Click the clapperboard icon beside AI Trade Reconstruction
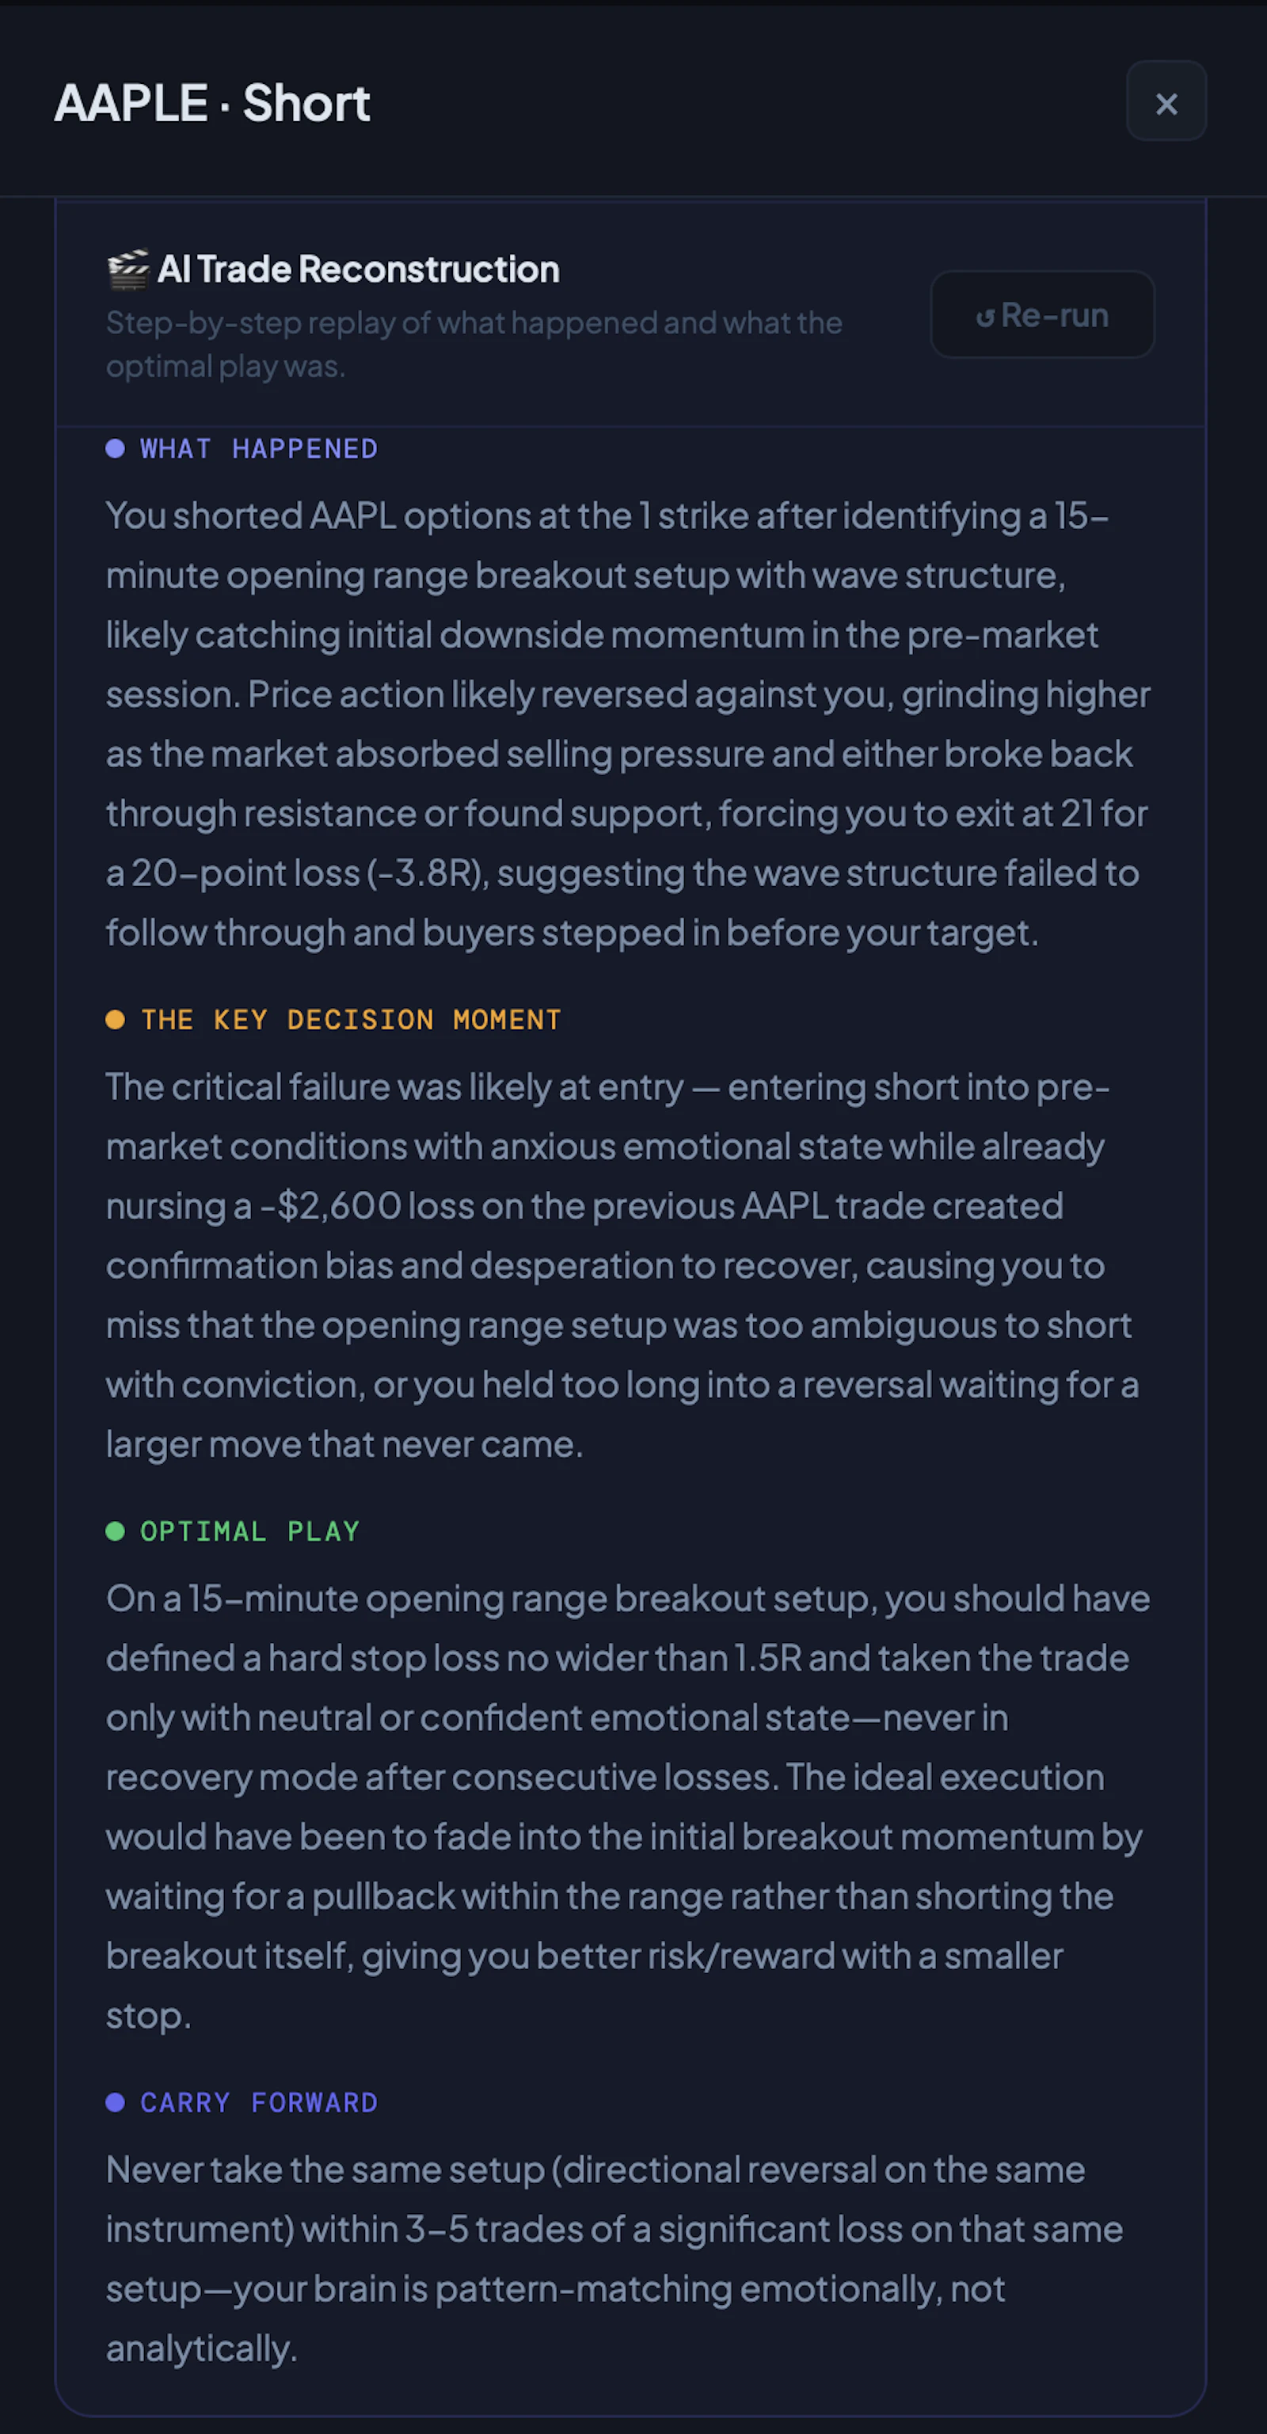1267x2434 pixels. 127,269
